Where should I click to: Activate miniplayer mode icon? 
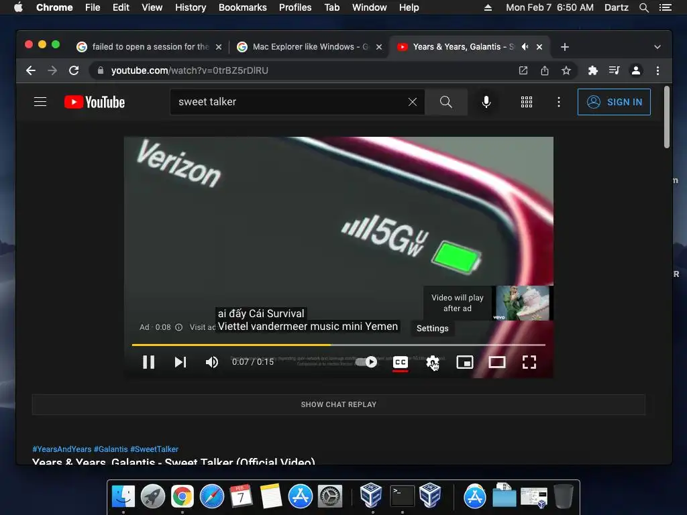(x=465, y=362)
